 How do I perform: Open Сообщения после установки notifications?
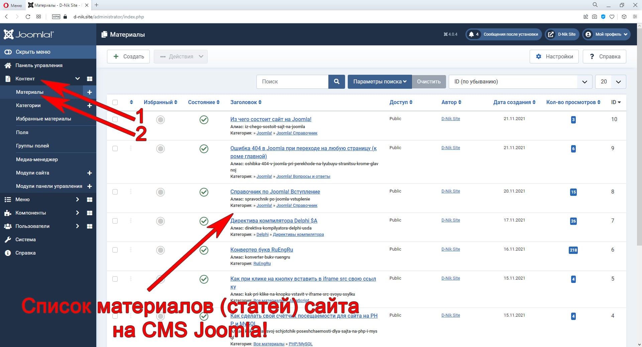tap(504, 34)
